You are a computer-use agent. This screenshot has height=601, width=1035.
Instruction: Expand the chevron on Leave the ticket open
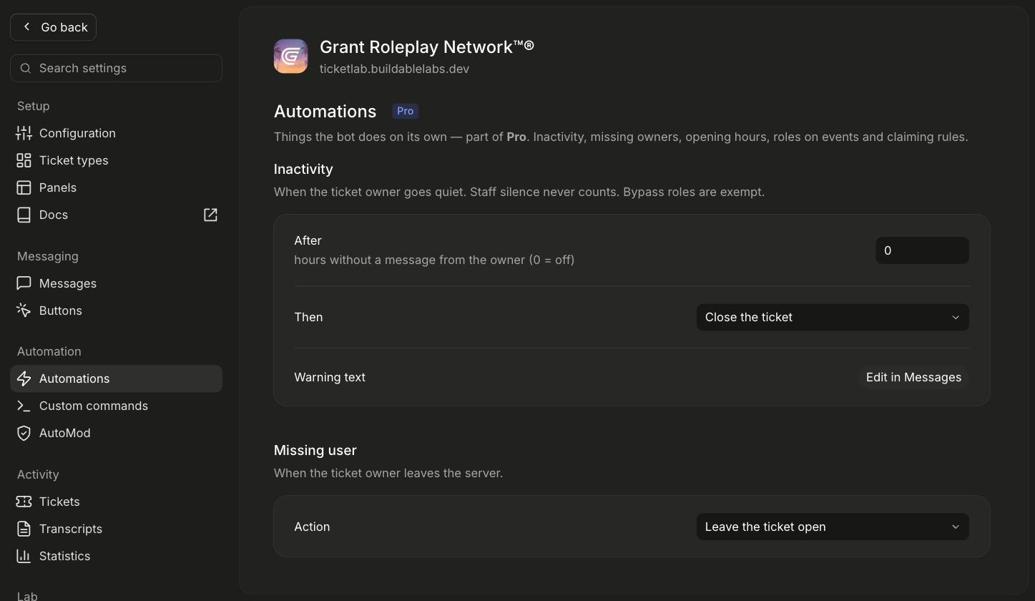(955, 527)
